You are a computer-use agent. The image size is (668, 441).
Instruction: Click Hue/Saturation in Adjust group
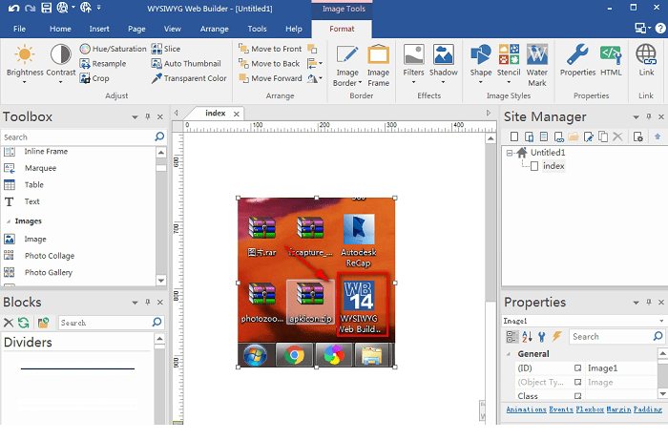(113, 49)
